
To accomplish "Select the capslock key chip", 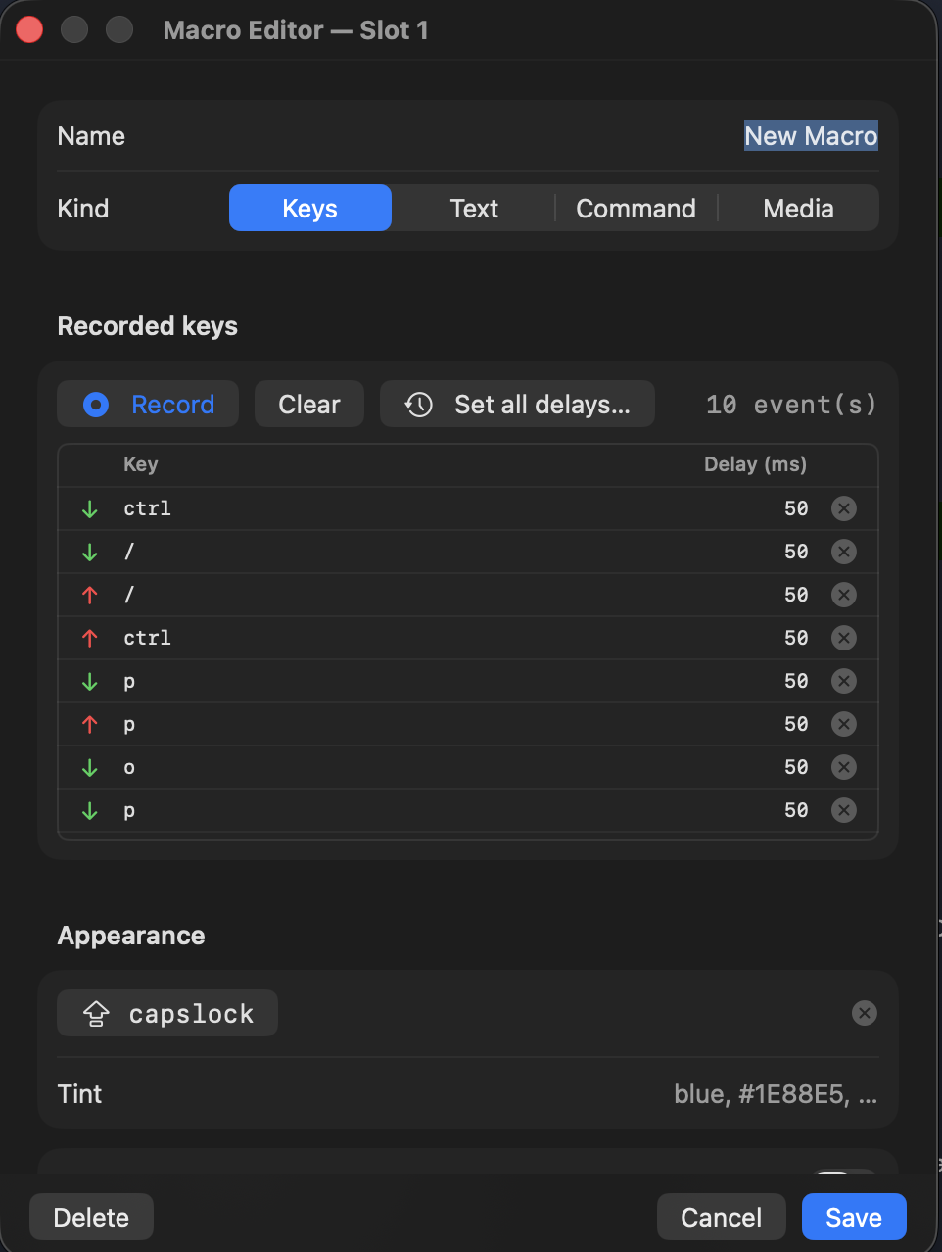I will [x=167, y=1013].
